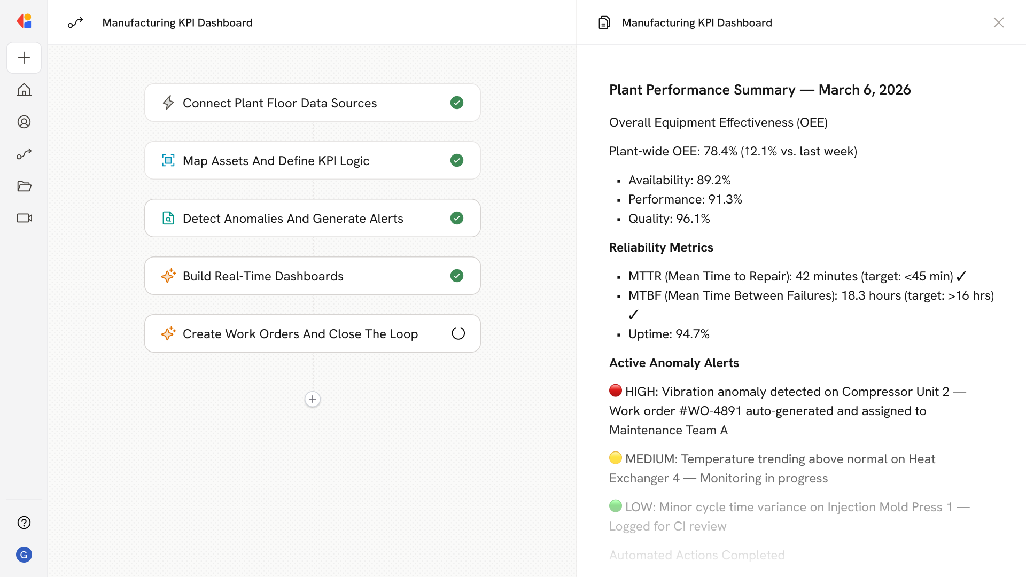Open the video camera icon in sidebar
This screenshot has width=1026, height=577.
coord(24,218)
